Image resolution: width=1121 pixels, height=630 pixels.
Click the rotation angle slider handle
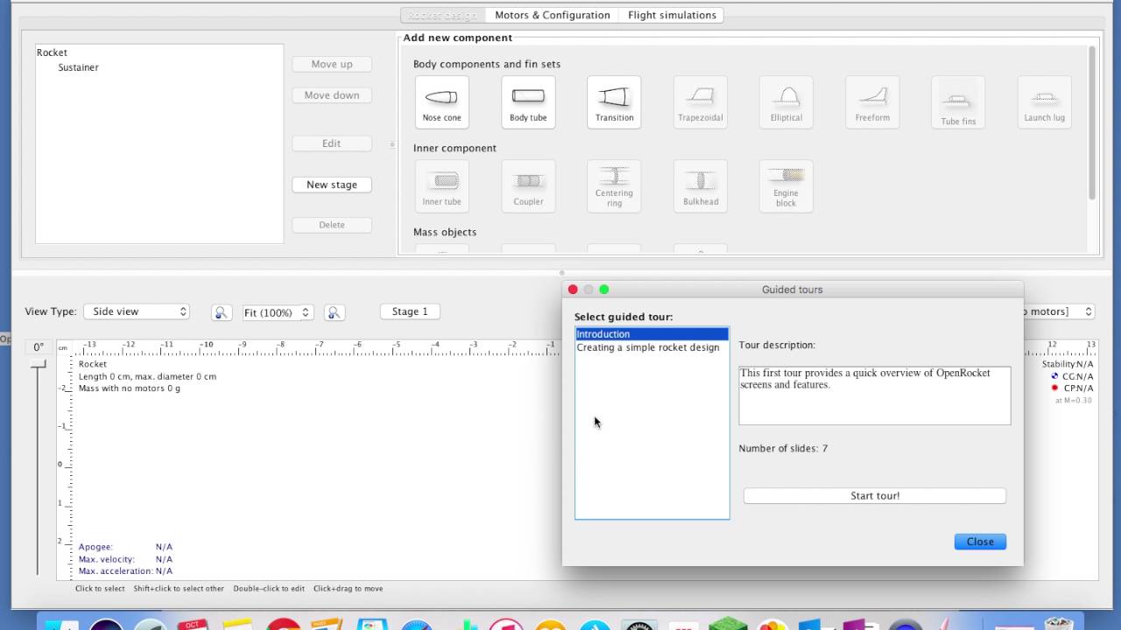[38, 364]
